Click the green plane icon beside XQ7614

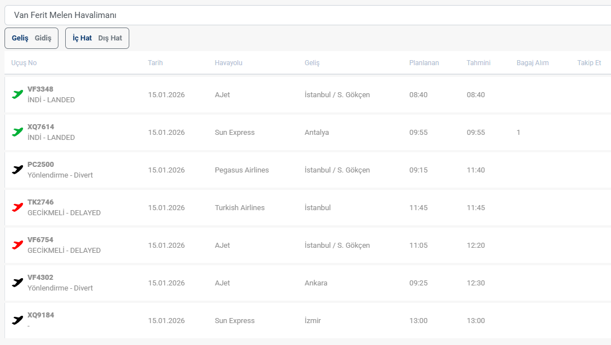click(x=17, y=132)
